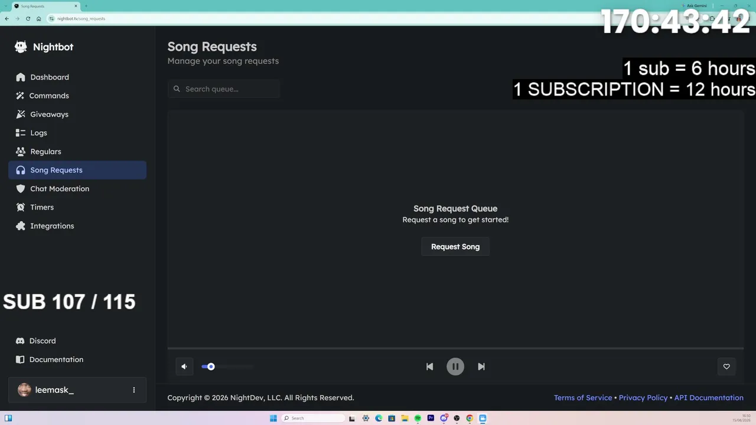Click the leemask_ profile avatar
Viewport: 756px width, 425px height.
(x=24, y=390)
